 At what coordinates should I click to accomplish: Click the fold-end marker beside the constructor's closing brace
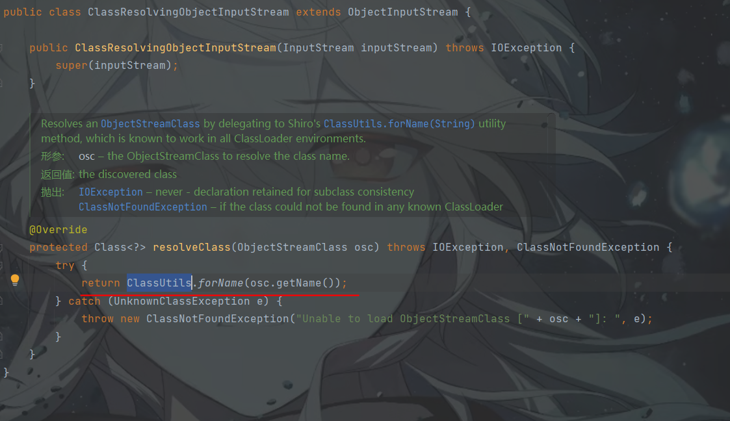[x=1, y=83]
